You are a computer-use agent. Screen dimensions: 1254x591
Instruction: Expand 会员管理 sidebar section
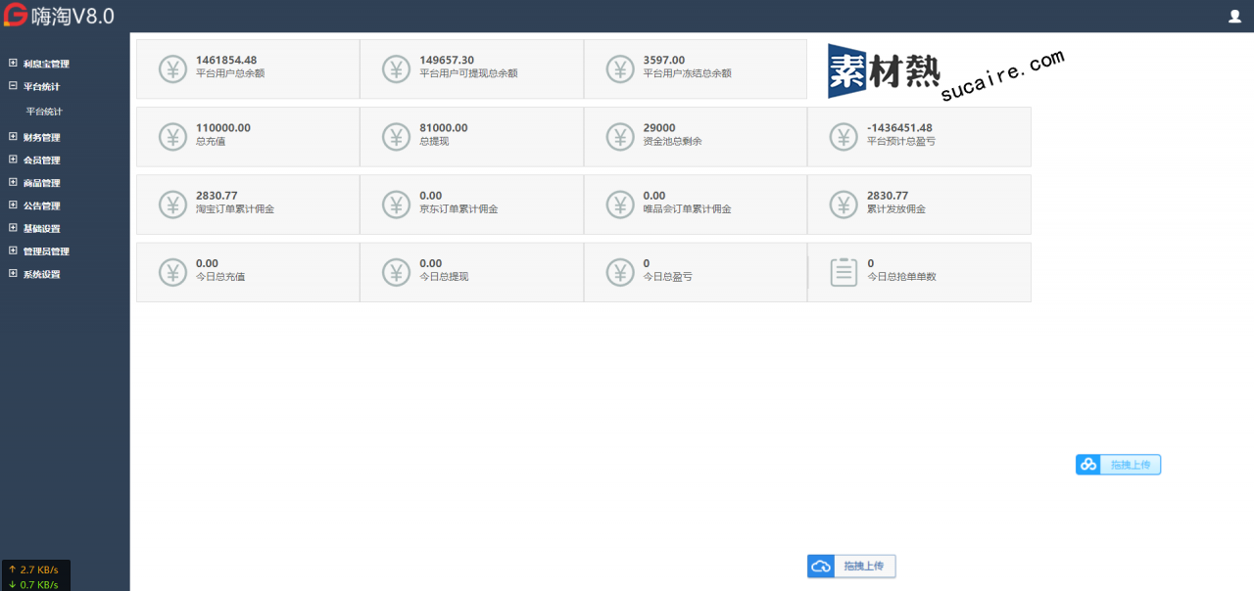click(x=13, y=159)
